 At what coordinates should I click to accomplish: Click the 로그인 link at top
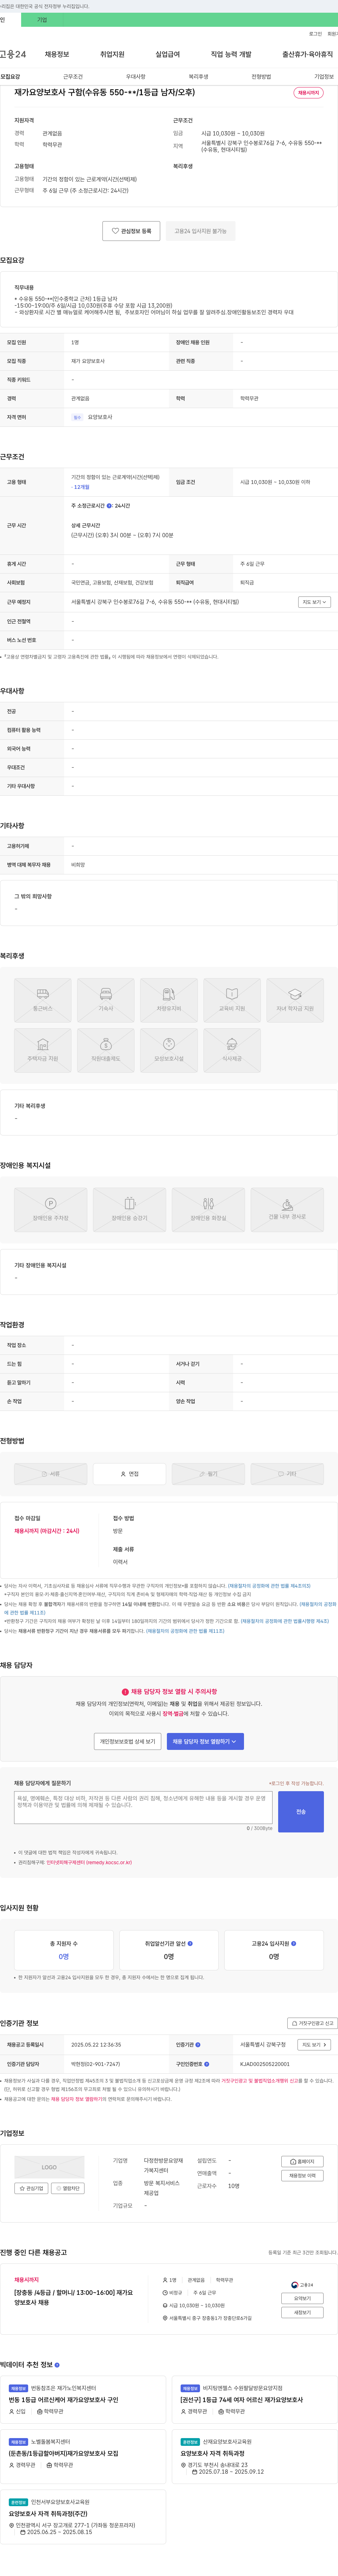(315, 33)
